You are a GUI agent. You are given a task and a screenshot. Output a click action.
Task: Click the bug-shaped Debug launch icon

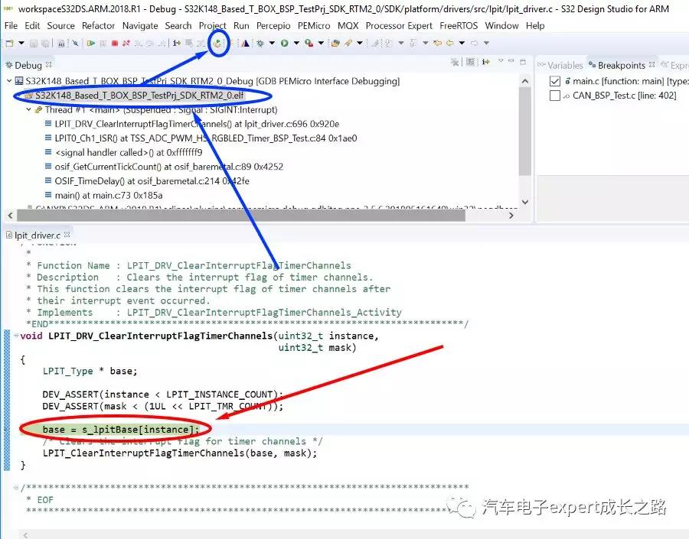point(261,44)
